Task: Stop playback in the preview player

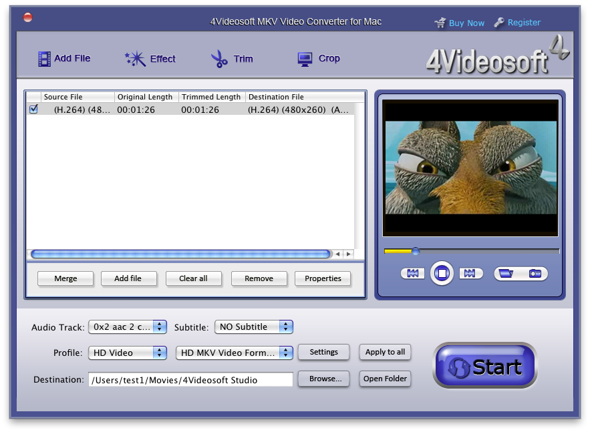Action: click(442, 273)
